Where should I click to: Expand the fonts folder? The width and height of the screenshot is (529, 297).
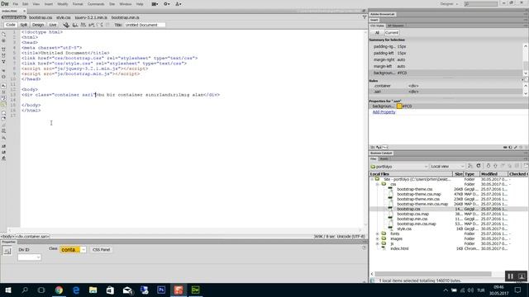pyautogui.click(x=378, y=233)
